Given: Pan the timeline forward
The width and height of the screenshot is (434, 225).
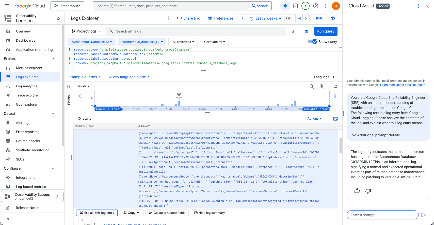Looking at the screenshot, I should tap(335, 96).
